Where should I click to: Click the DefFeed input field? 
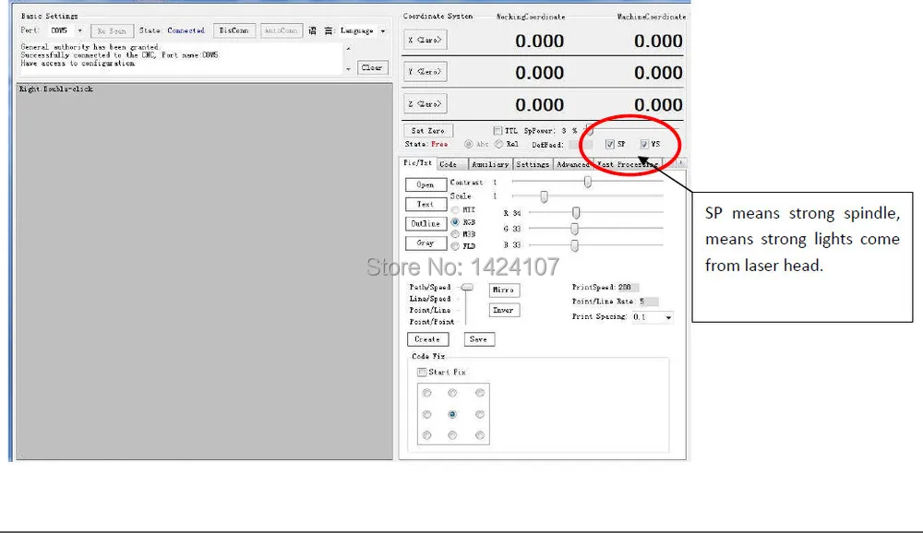pyautogui.click(x=581, y=144)
